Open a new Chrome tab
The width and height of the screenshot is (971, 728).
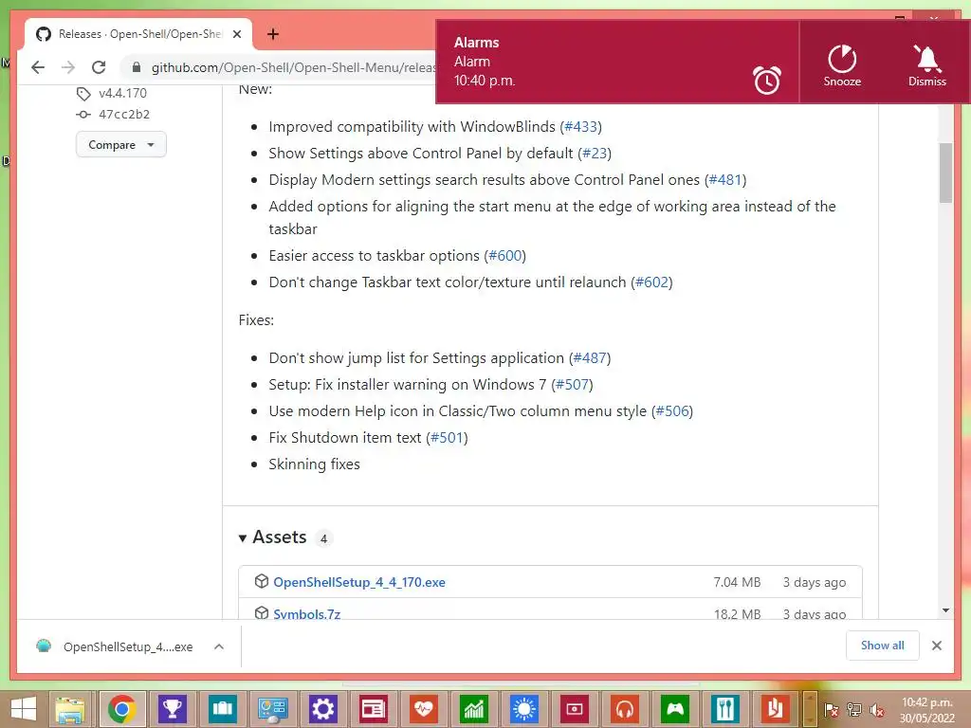point(272,34)
